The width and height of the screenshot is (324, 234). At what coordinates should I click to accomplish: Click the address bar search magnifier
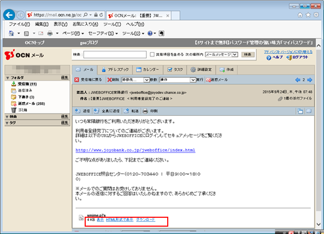(86, 15)
